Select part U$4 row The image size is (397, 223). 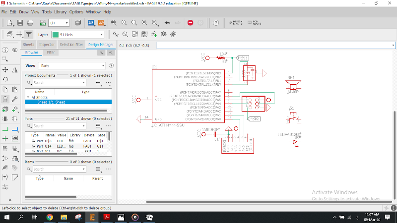coord(67,146)
